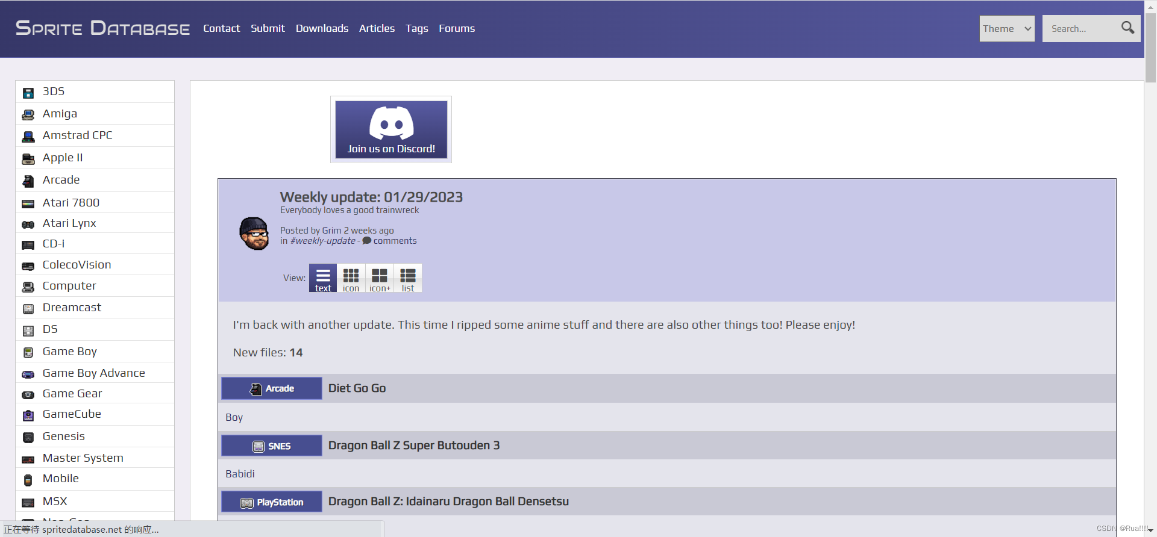Open Weekly update 01/29/2023 title
This screenshot has width=1157, height=537.
pyautogui.click(x=371, y=197)
